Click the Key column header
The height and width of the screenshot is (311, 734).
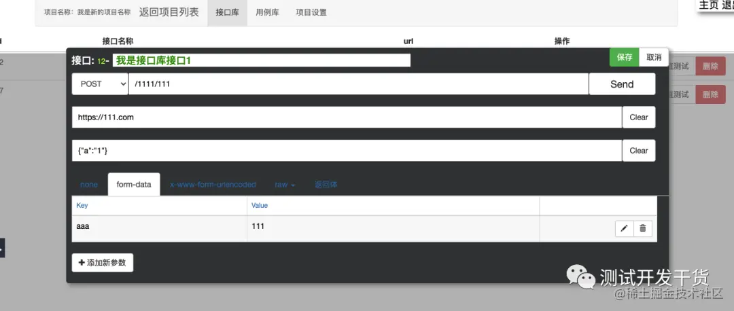pos(160,206)
